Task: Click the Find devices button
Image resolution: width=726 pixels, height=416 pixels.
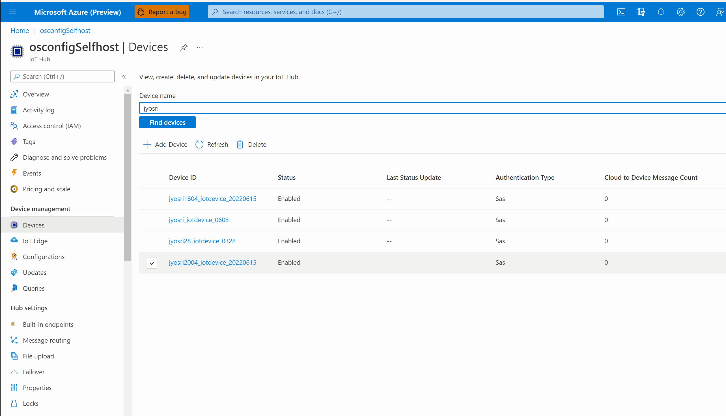Action: coord(167,122)
